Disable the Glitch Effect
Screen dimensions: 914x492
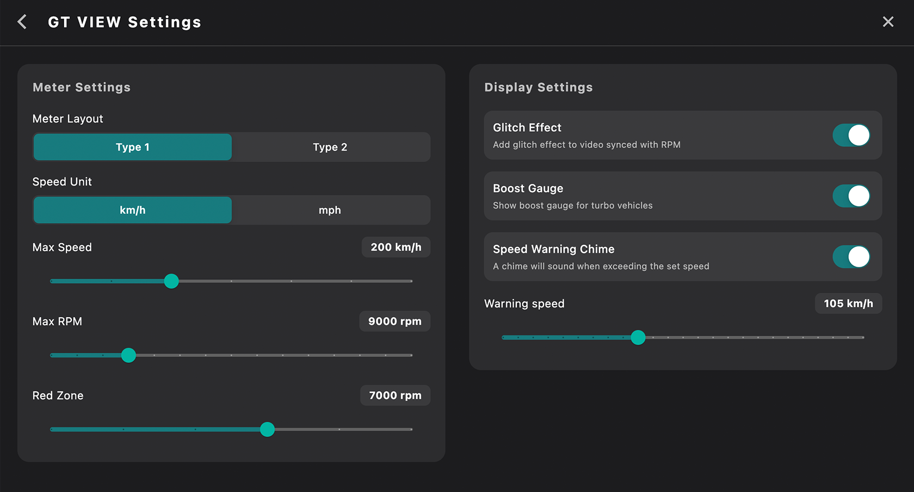(x=851, y=136)
